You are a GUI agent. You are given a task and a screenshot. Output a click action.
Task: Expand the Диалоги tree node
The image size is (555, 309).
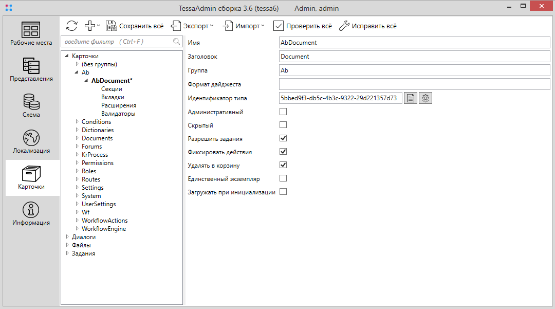tap(68, 237)
